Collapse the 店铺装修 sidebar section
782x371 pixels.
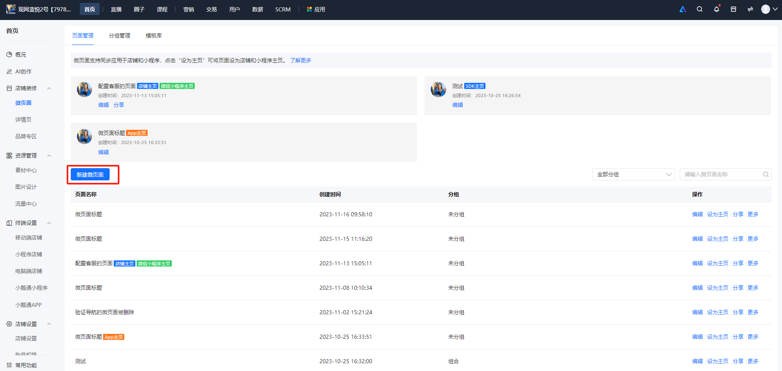click(49, 88)
